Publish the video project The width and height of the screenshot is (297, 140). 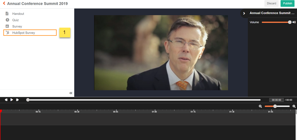click(287, 3)
